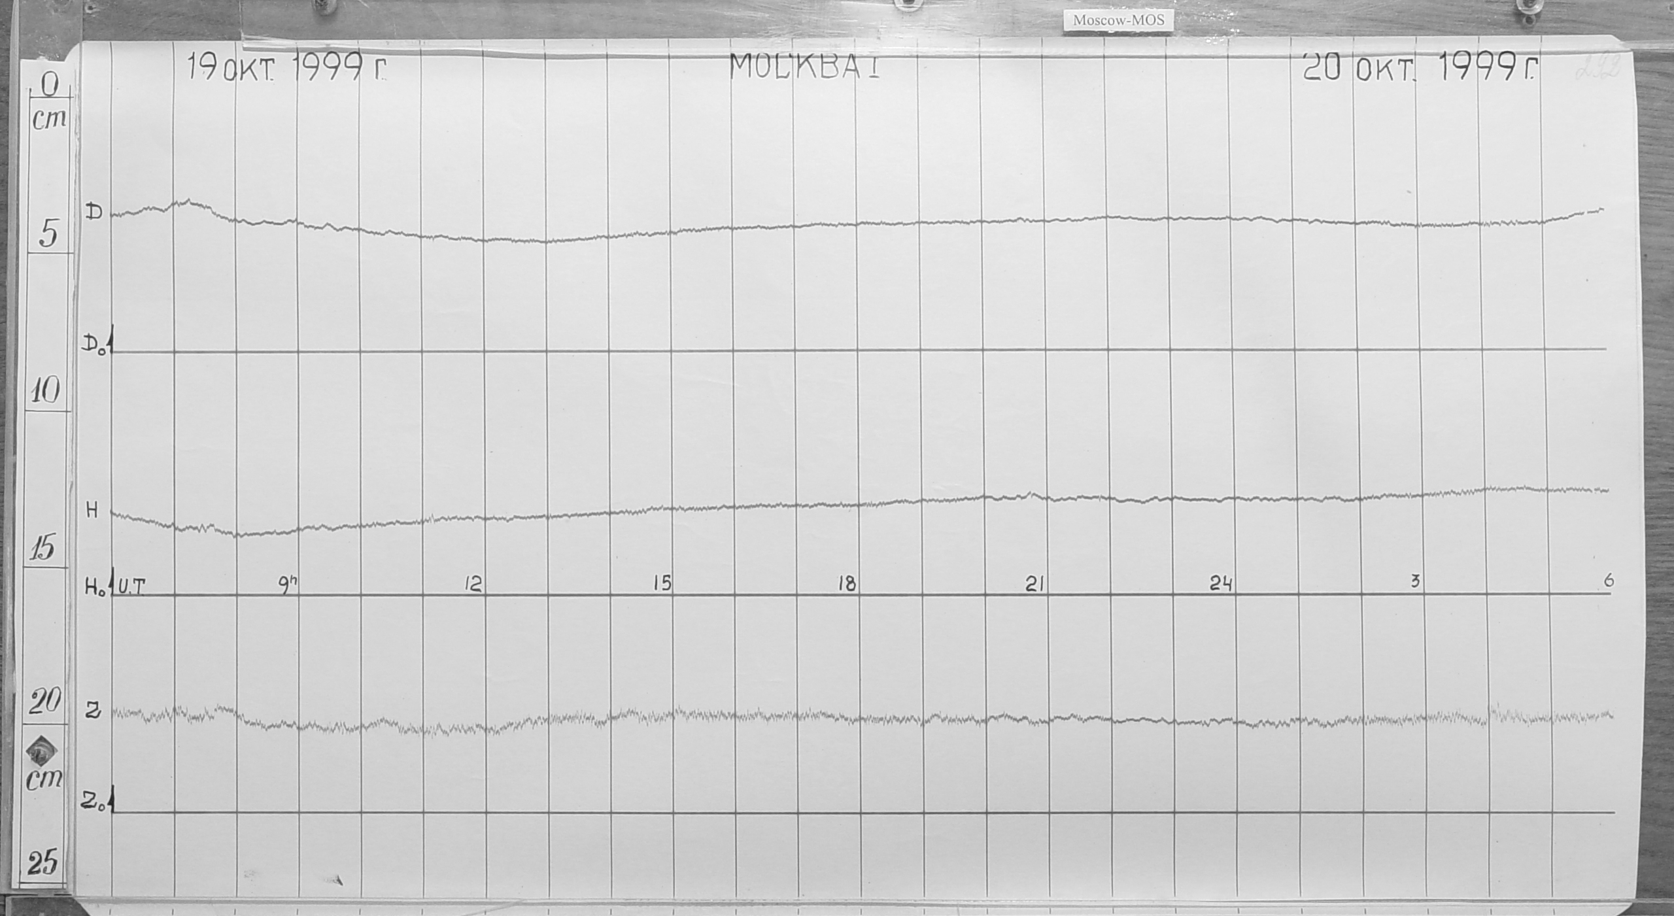Click the upper cm unit label on ruler
This screenshot has width=1674, height=916.
48,120
